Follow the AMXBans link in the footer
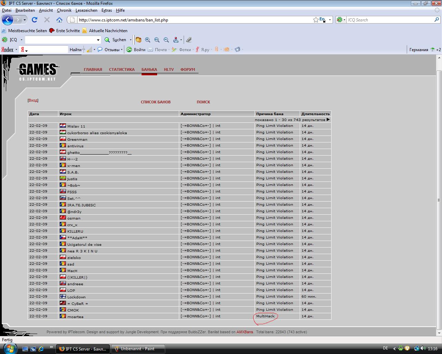This screenshot has width=442, height=354. 244,332
